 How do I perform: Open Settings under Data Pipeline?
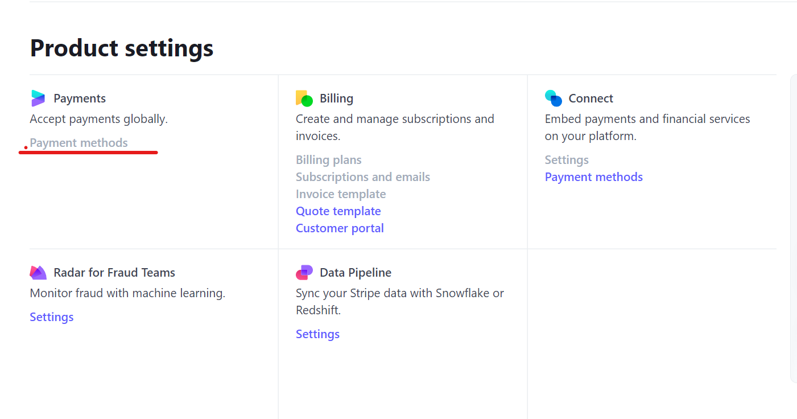click(x=317, y=334)
